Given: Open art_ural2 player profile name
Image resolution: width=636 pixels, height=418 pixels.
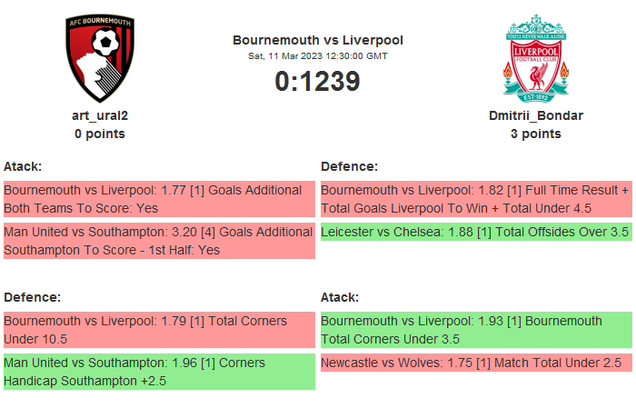Looking at the screenshot, I should tap(100, 115).
